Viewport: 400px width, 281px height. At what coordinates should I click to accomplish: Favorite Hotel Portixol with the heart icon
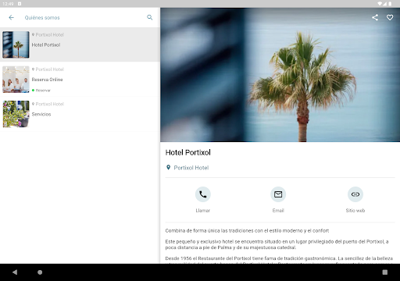390,17
